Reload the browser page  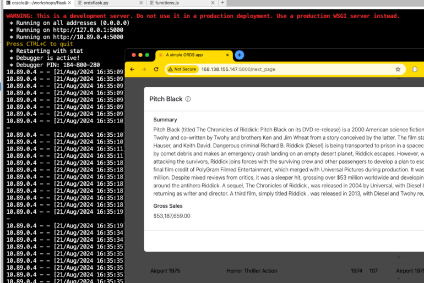tap(156, 69)
